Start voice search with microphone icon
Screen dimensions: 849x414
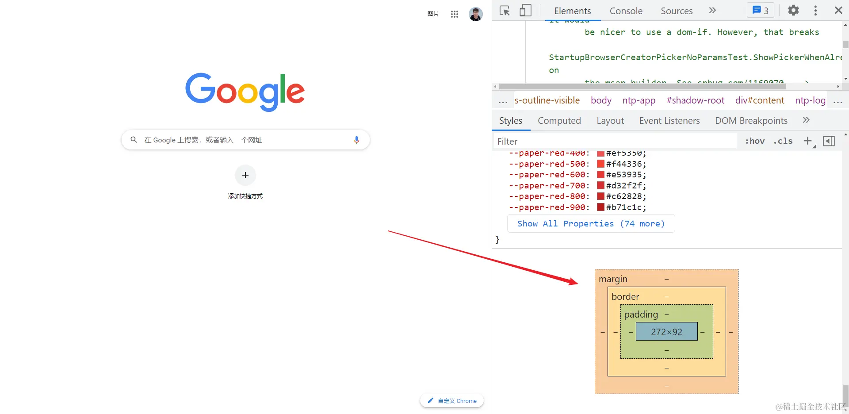(356, 140)
